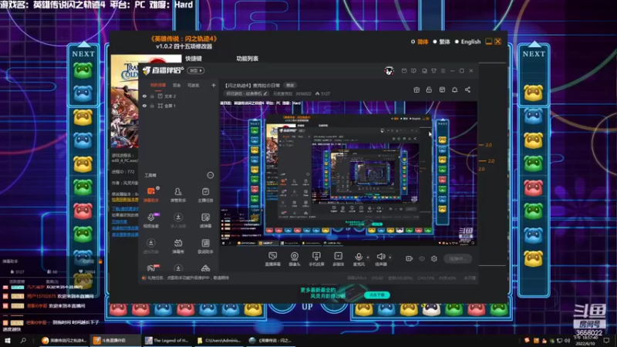The width and height of the screenshot is (617, 347).
Task: Switch to second scene tab
Action: pos(177,85)
